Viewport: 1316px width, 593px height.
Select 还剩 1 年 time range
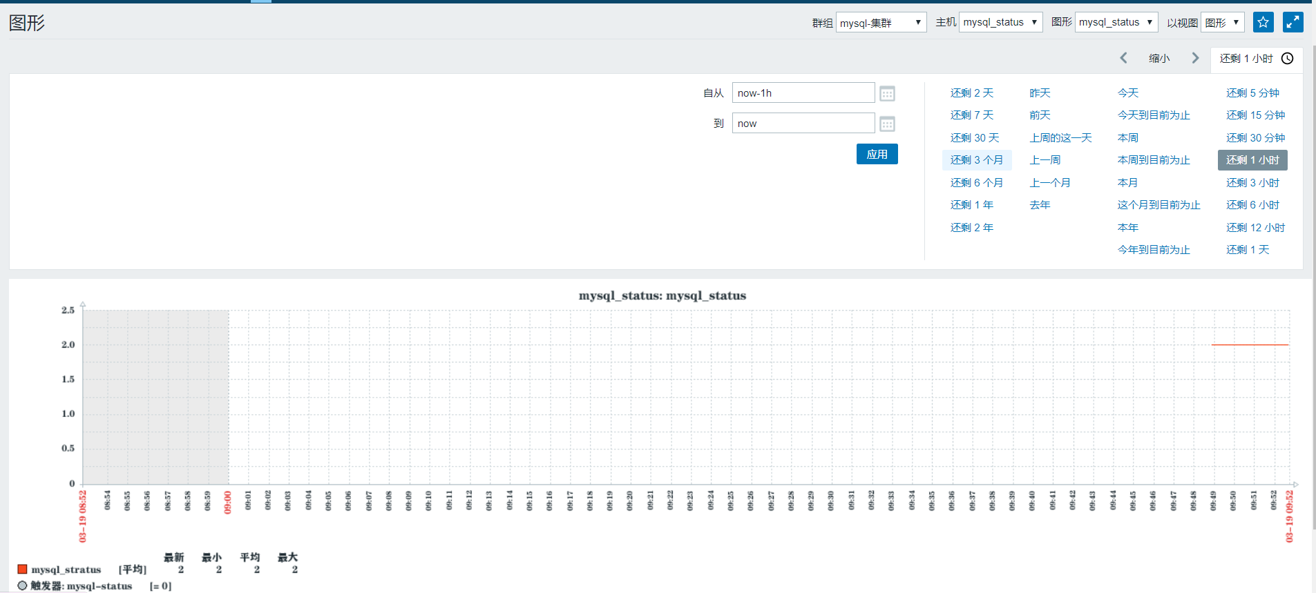[x=971, y=205]
